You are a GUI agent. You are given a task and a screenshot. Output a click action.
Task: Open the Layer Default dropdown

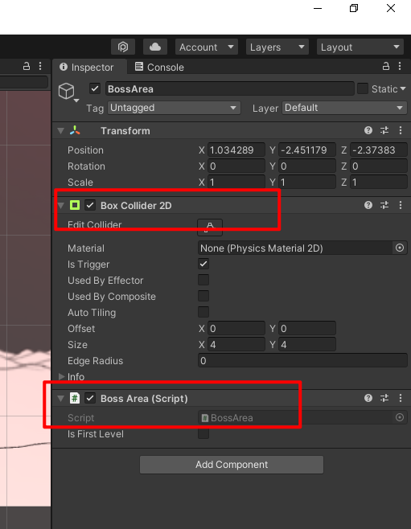click(344, 108)
